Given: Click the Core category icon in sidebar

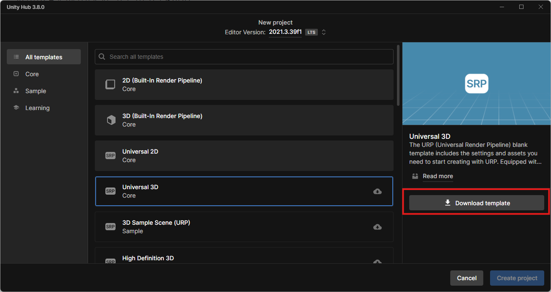Looking at the screenshot, I should pyautogui.click(x=16, y=74).
